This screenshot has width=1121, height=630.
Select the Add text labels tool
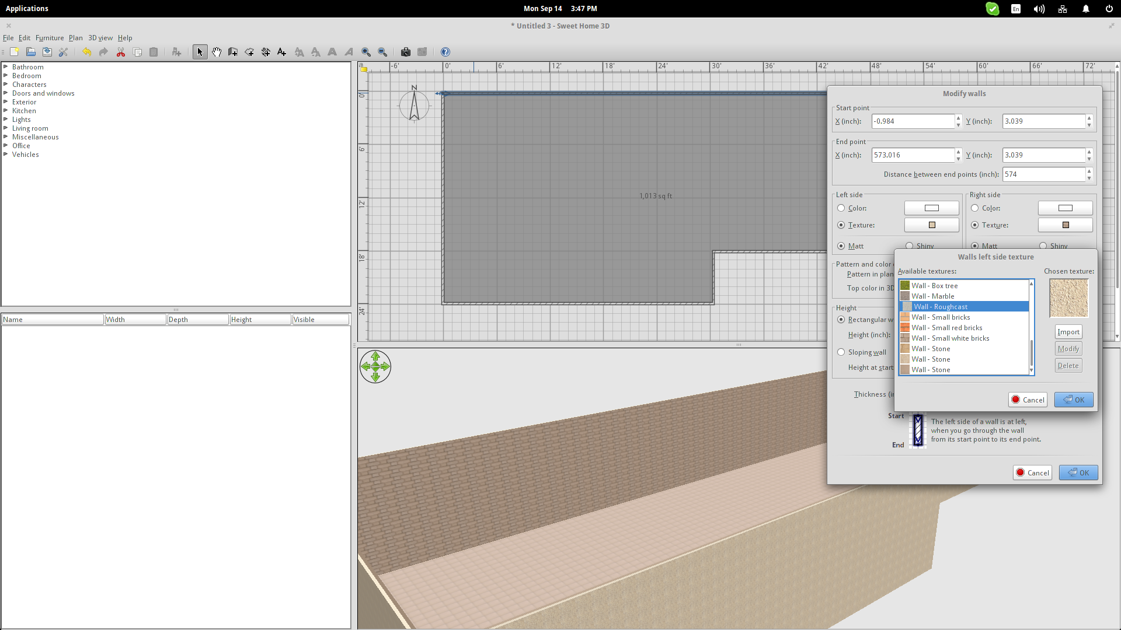(x=282, y=52)
